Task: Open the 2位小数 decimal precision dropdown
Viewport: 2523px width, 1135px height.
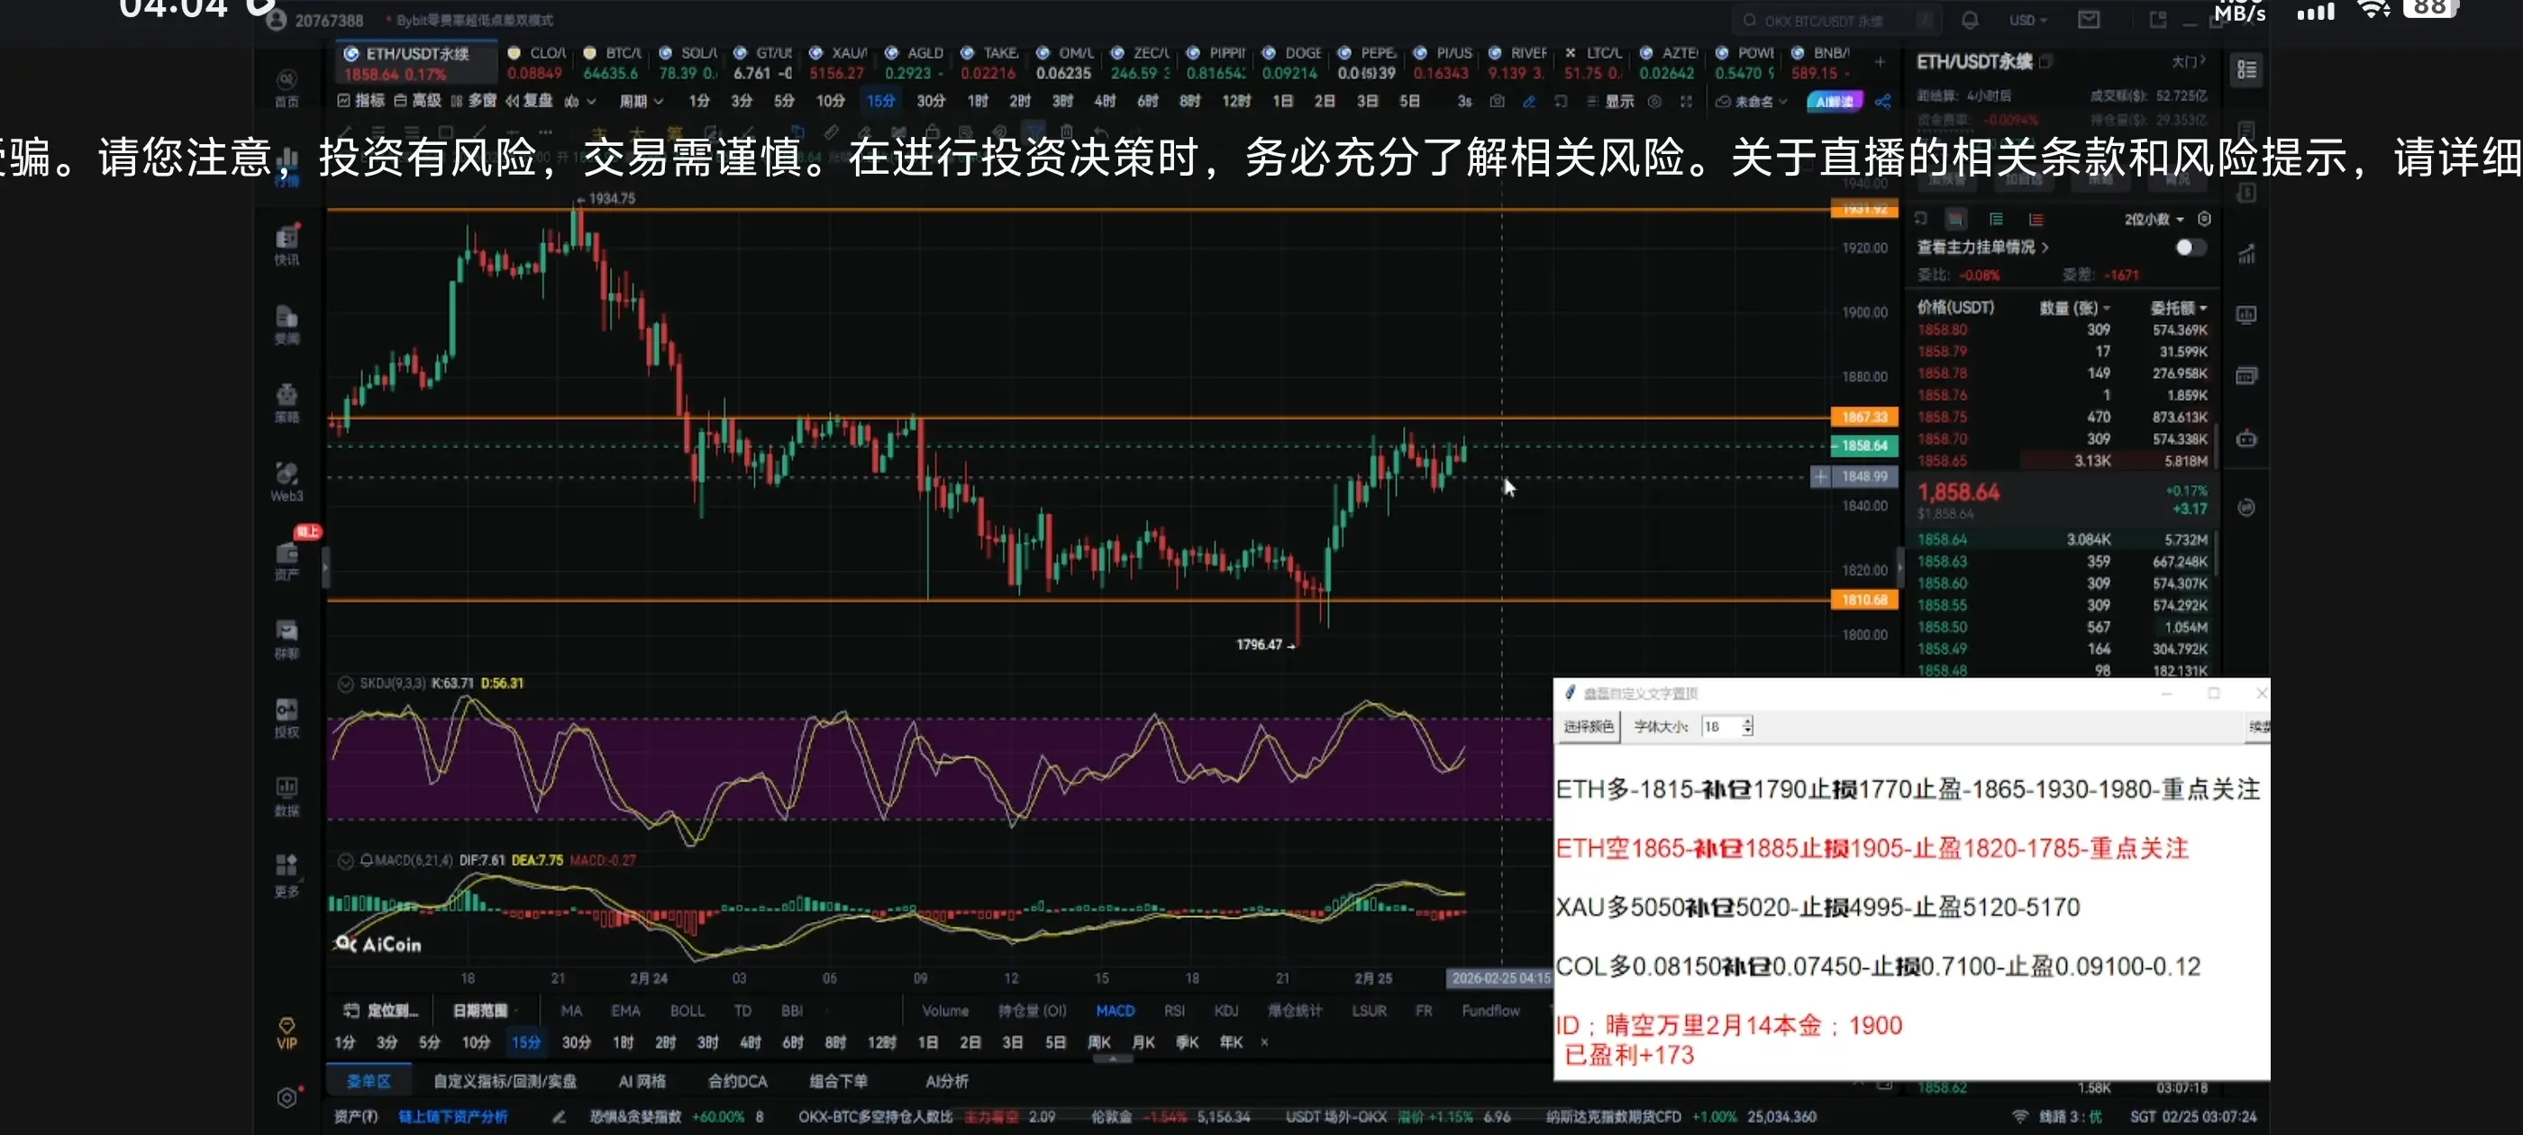Action: click(2153, 220)
